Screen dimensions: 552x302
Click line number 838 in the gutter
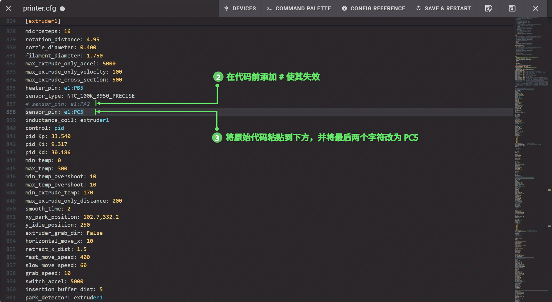(11, 112)
